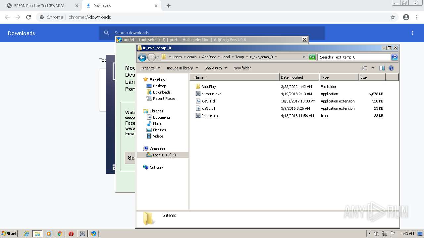Open Chrome from taskbar
This screenshot has width=424, height=238.
click(60, 234)
